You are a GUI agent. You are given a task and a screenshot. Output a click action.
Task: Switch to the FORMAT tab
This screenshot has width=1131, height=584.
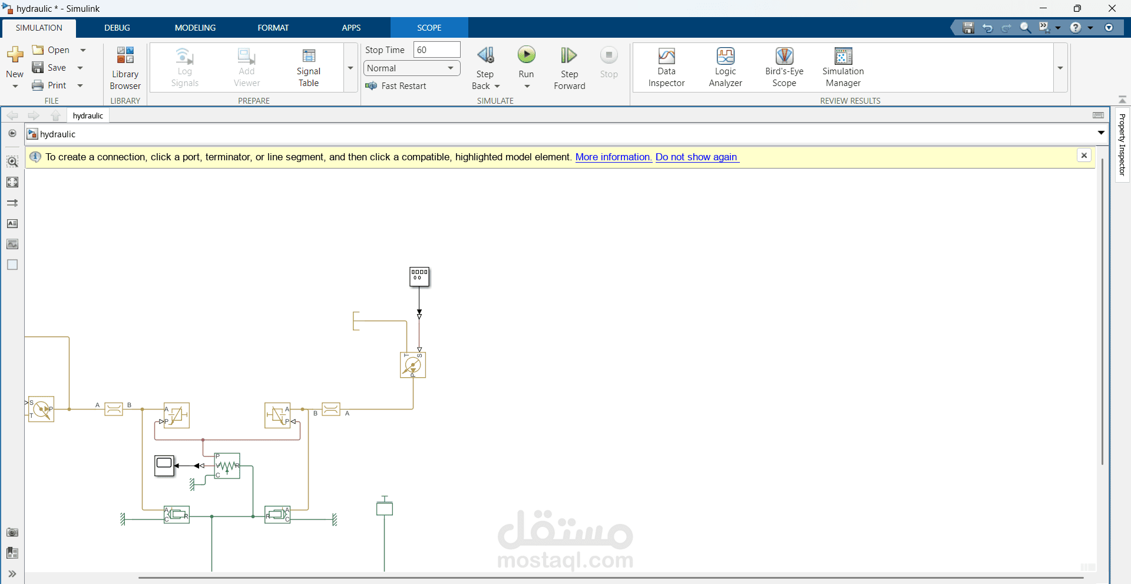[x=273, y=28]
